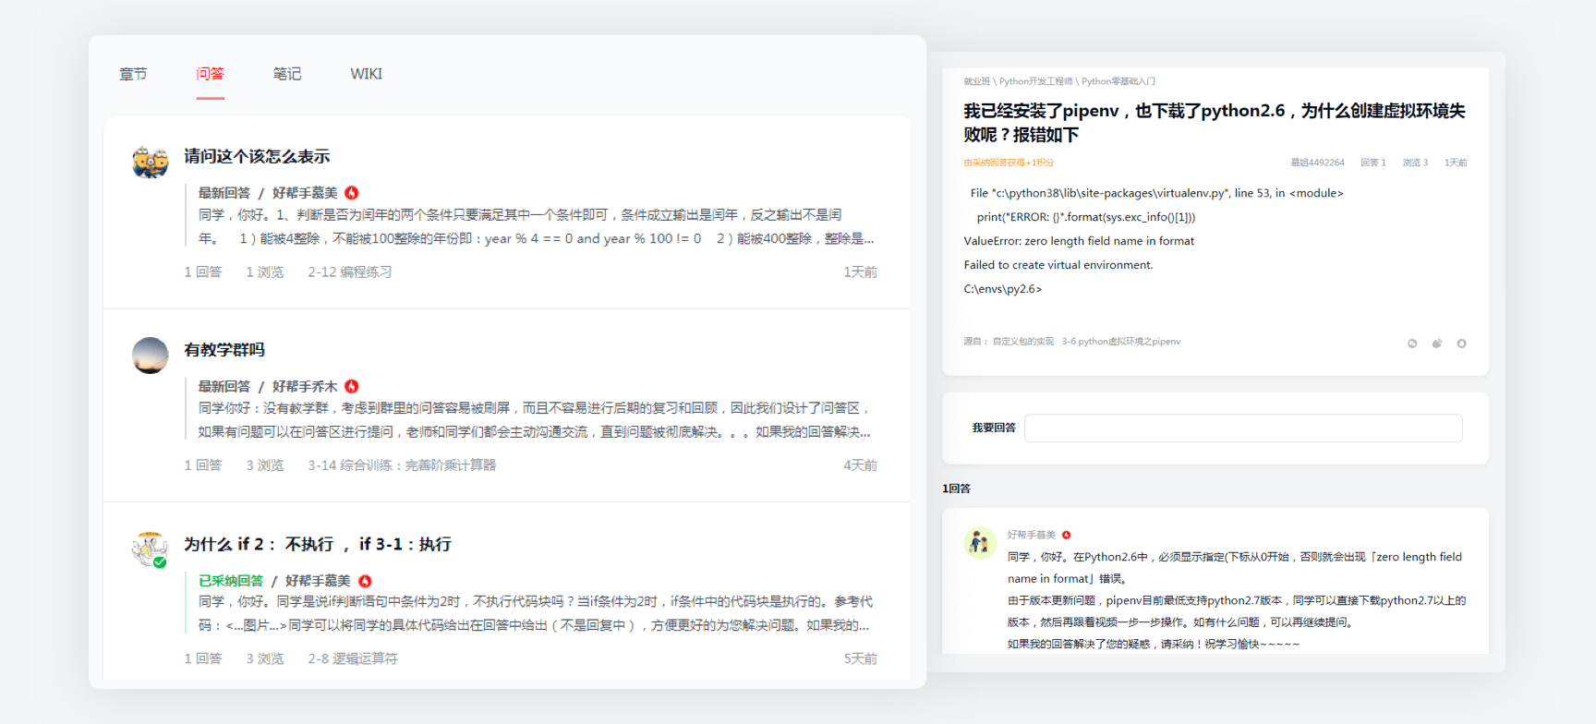Open the WIKI tab
The width and height of the screenshot is (1596, 724).
(x=366, y=74)
